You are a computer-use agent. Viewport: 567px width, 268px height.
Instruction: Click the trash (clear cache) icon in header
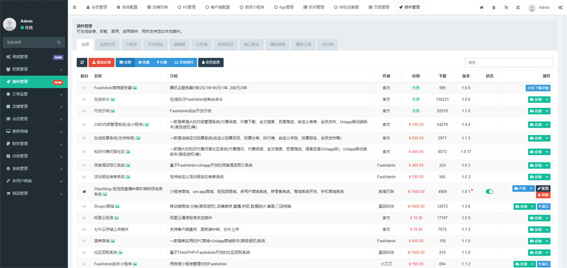point(493,8)
